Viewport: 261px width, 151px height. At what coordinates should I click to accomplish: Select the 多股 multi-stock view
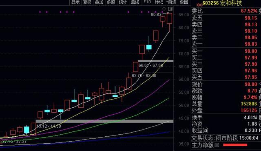pos(111,2)
